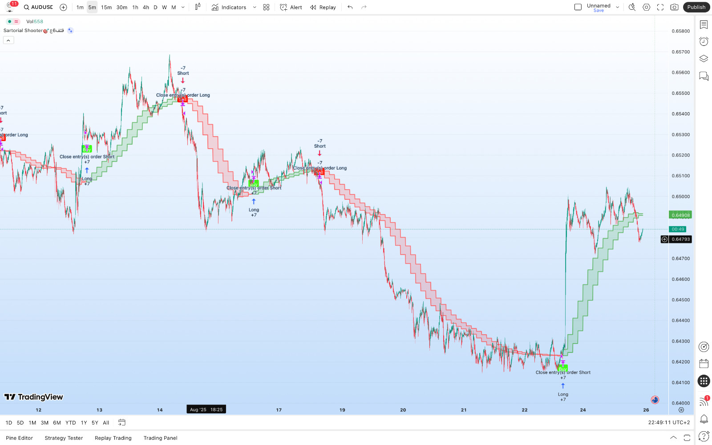712x445 pixels.
Task: Open the Strategy Tester tab
Action: [64, 438]
